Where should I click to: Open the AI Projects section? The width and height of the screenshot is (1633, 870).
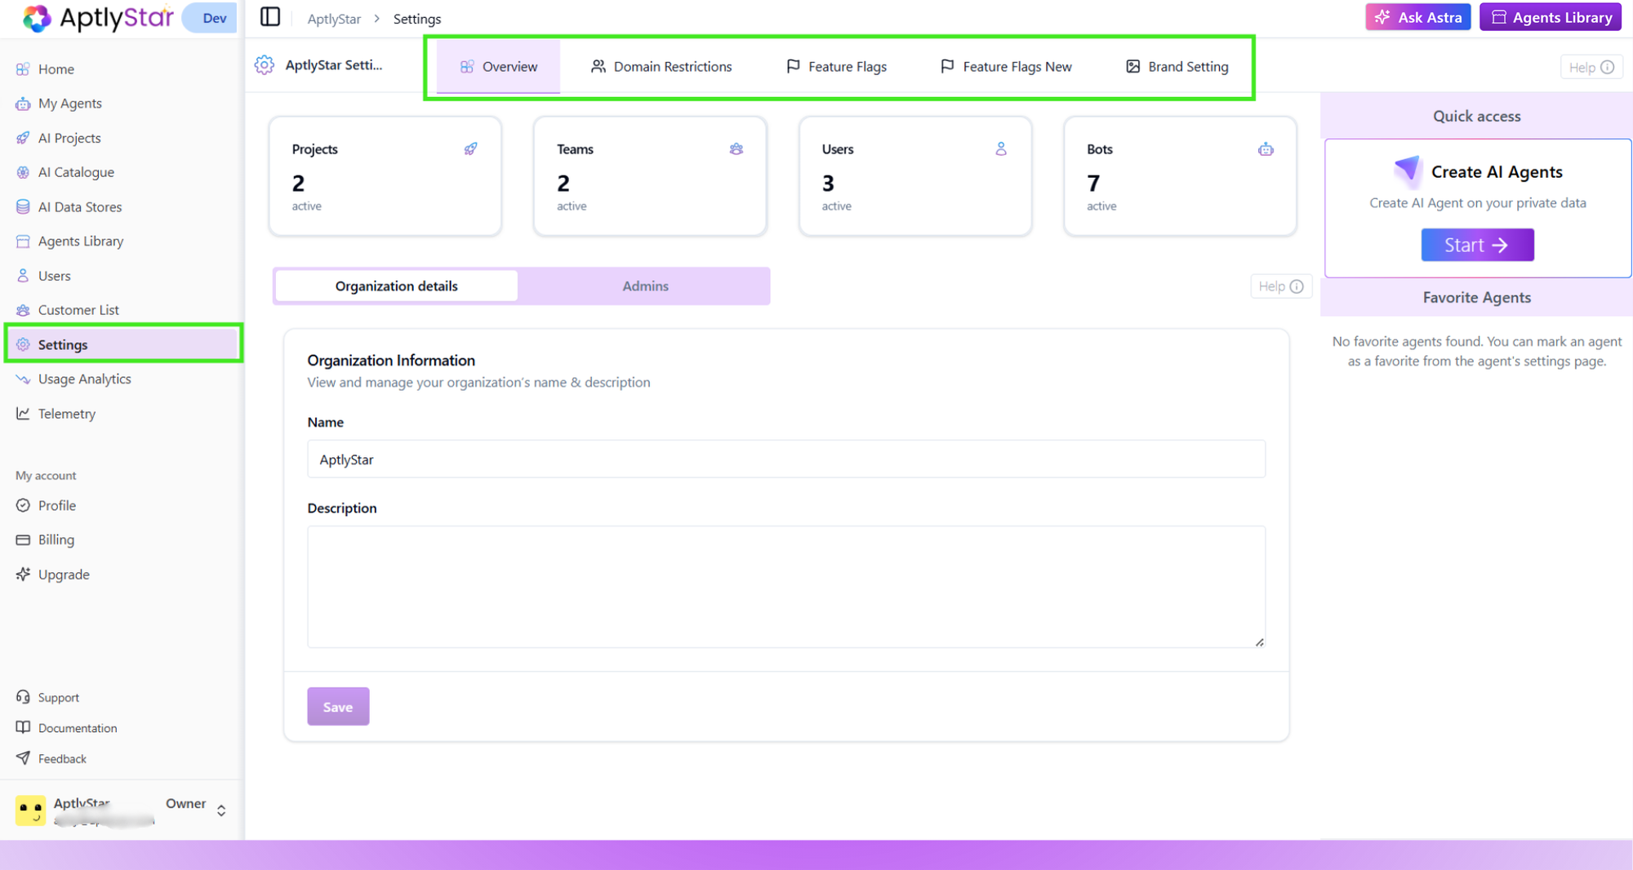pos(69,137)
